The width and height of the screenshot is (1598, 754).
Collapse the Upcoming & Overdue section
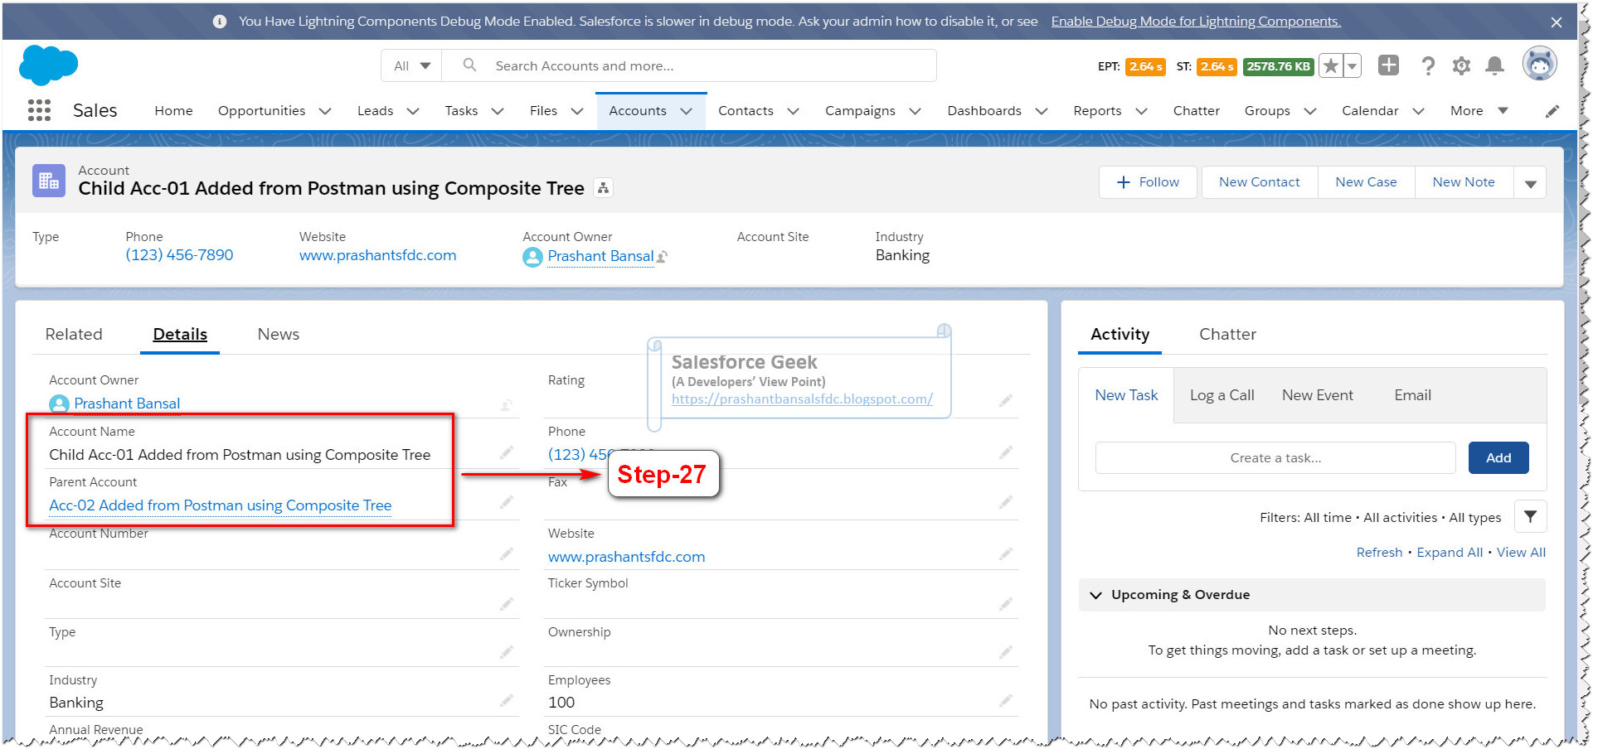click(1096, 595)
